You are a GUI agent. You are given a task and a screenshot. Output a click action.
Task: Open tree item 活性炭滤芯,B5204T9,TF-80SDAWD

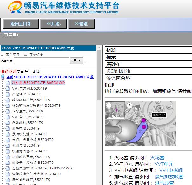point(42,169)
